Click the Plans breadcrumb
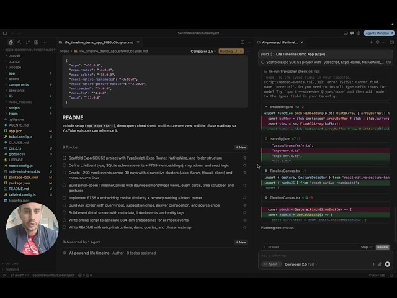Viewport: 397px width, 298px height. coord(65,51)
